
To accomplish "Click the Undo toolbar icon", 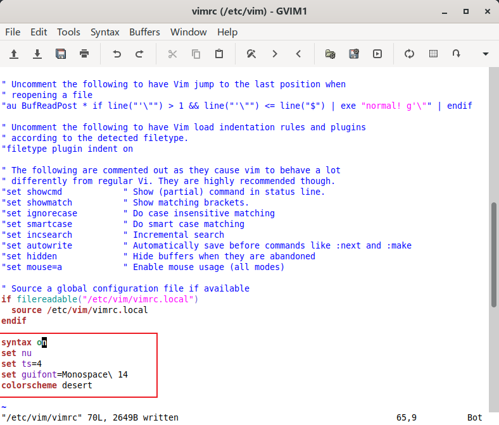I will 117,54.
